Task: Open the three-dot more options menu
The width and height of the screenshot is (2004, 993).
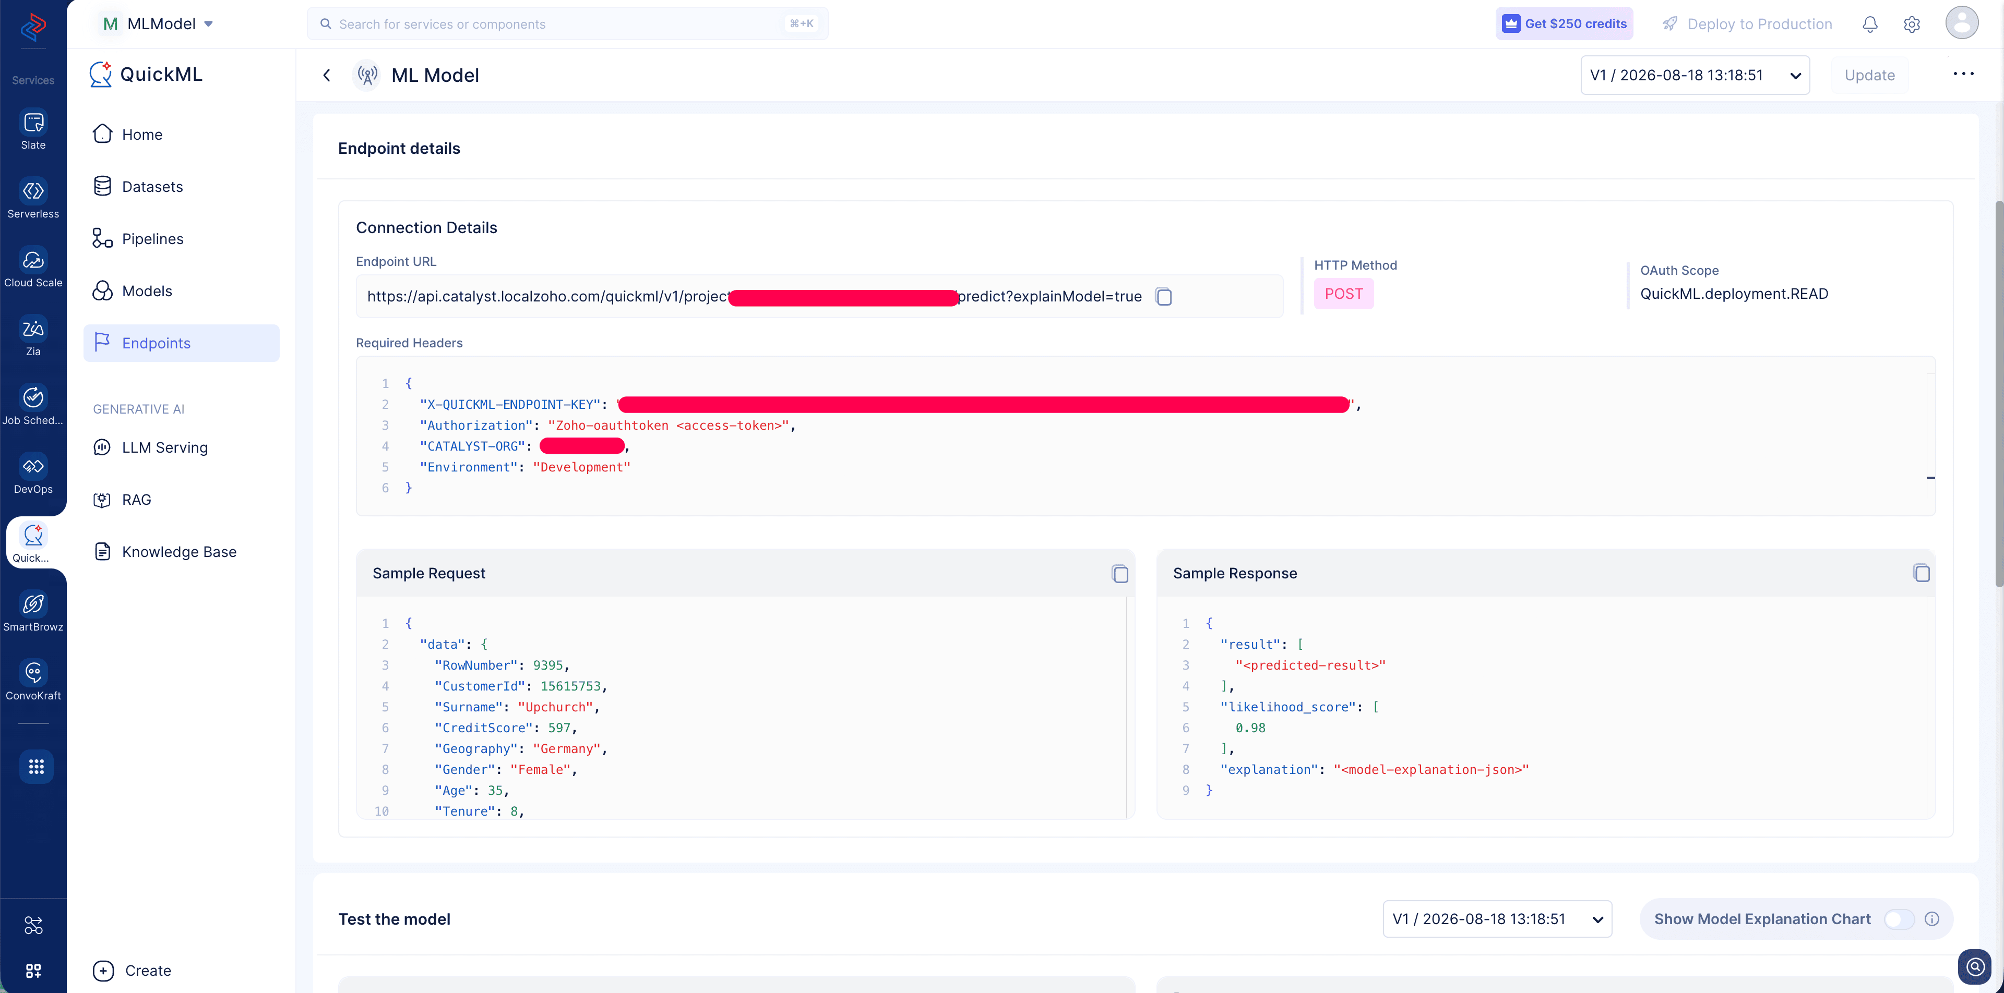Action: 1963,74
